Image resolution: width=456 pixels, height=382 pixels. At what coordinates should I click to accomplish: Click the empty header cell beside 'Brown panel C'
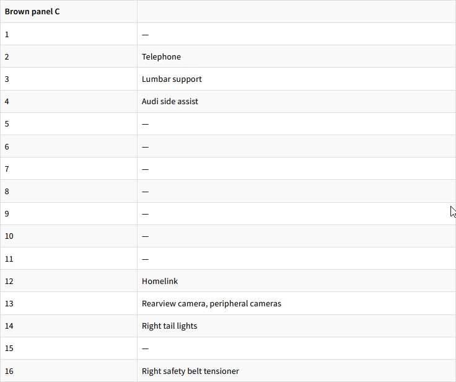coord(296,12)
